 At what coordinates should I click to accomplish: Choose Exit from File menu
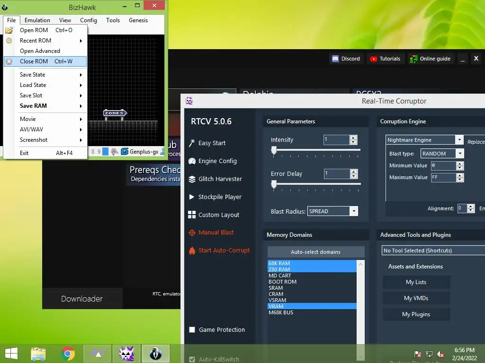point(45,153)
